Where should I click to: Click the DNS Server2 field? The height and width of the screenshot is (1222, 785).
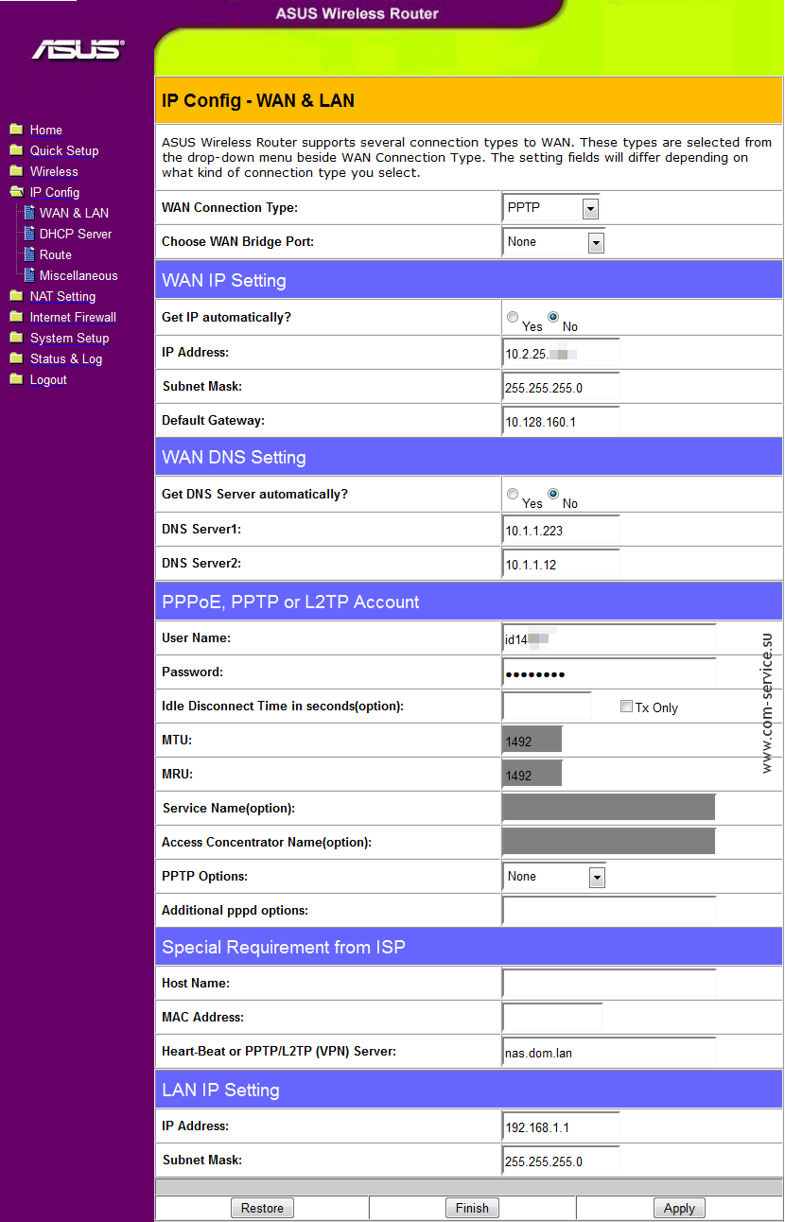point(562,564)
